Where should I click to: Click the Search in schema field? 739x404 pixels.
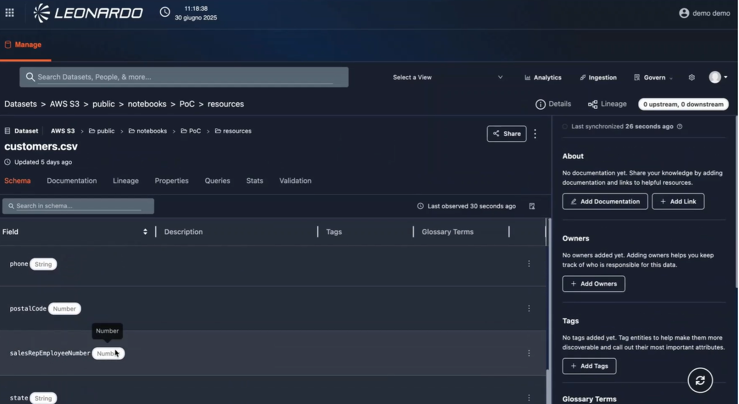click(x=78, y=206)
